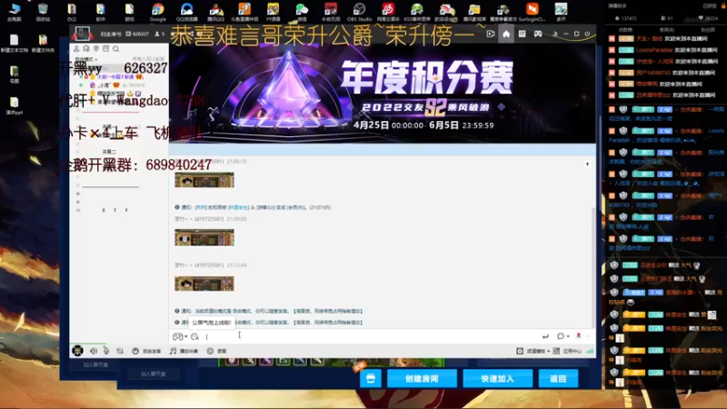The image size is (727, 409).
Task: Open the headset icon in channel sidebar toolbar
Action: 86,49
